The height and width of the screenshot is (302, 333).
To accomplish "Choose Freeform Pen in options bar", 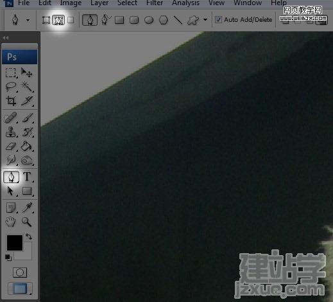I will [x=105, y=20].
